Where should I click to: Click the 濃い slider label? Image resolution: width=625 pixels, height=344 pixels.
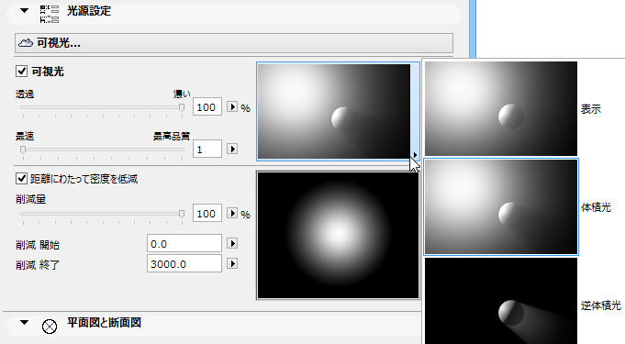coord(182,94)
